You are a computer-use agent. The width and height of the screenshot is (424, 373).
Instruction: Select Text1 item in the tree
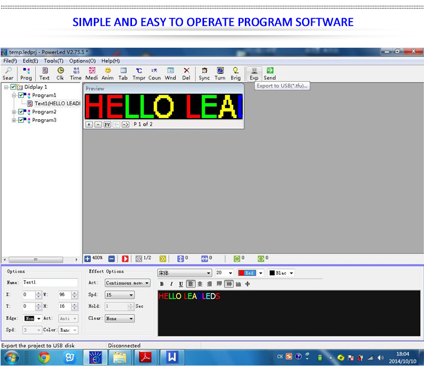(54, 103)
